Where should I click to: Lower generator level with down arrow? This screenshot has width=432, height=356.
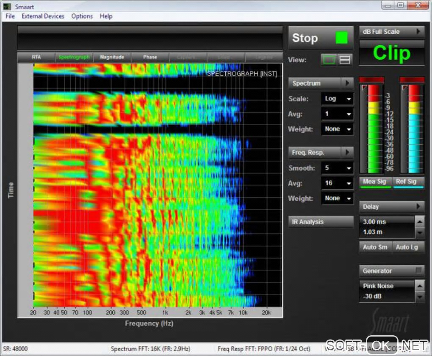(420, 297)
